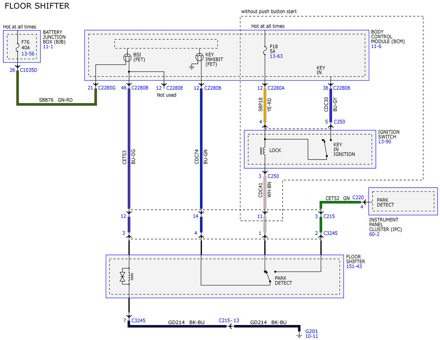The height and width of the screenshot is (340, 440).
Task: Select the C1035D connector label
Action: (x=28, y=70)
